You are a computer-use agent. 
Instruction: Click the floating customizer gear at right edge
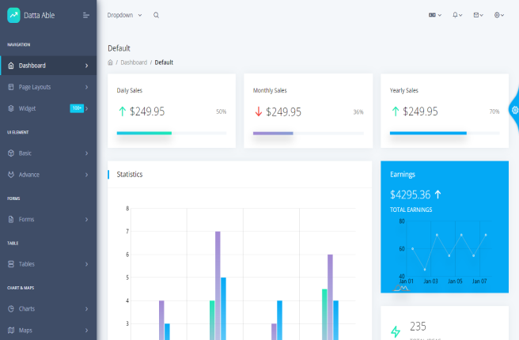click(x=515, y=110)
